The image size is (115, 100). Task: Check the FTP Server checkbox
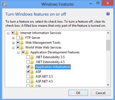(18, 38)
